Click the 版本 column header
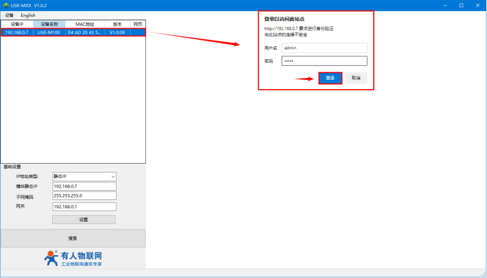Viewport: 487px width, 278px height. tap(117, 24)
